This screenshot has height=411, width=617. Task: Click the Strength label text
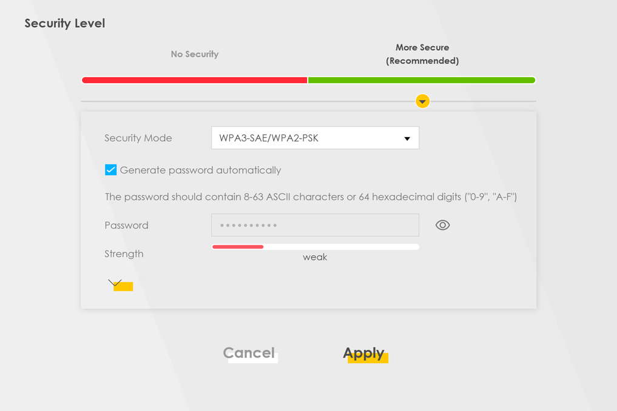(124, 254)
